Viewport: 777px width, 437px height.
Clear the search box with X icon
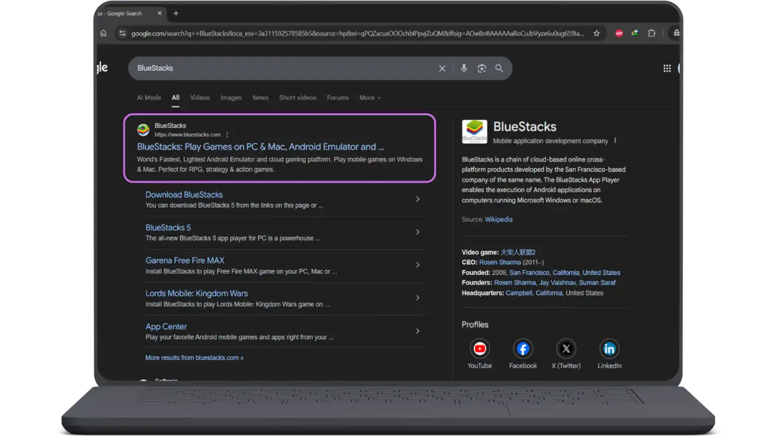tap(442, 68)
